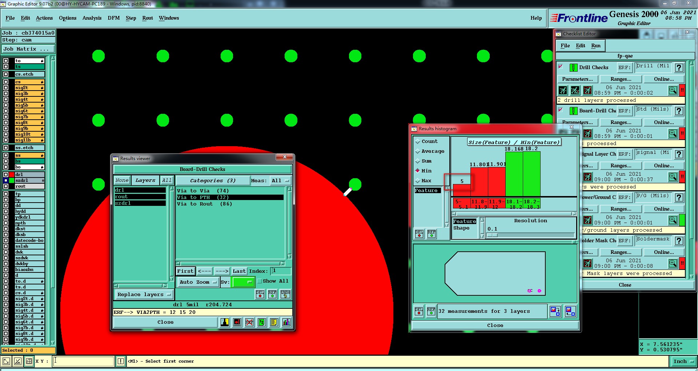
Task: Click the DEL icon in Results viewer
Action: [260, 294]
